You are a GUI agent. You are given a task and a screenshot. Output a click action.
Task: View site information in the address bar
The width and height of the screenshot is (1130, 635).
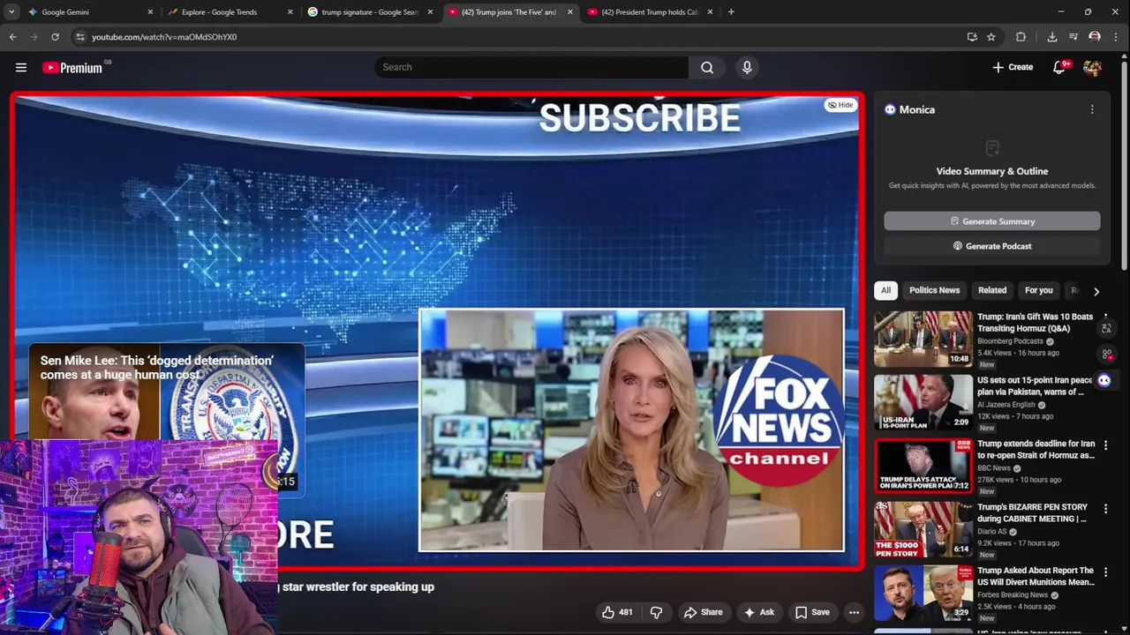(79, 37)
